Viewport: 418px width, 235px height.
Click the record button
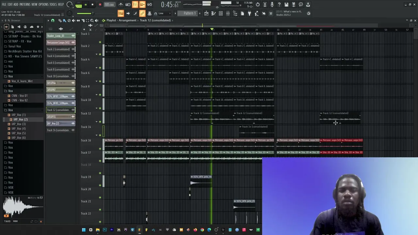pyautogui.click(x=100, y=5)
